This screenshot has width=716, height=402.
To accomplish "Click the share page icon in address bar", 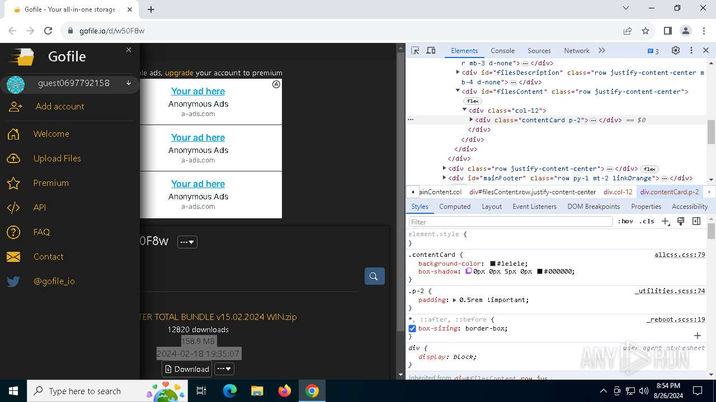I will 628,31.
